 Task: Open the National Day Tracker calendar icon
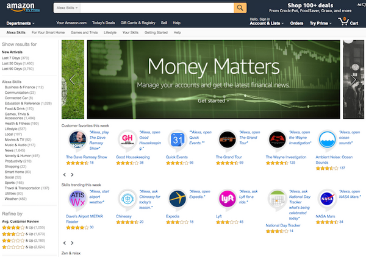pyautogui.click(x=277, y=199)
